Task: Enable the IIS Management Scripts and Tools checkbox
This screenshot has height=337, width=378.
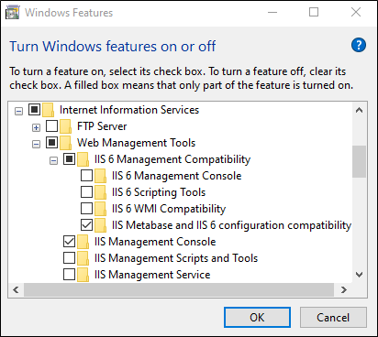Action: point(69,257)
